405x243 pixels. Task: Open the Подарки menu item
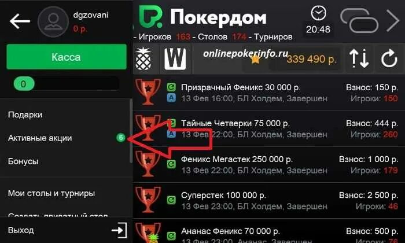point(25,115)
